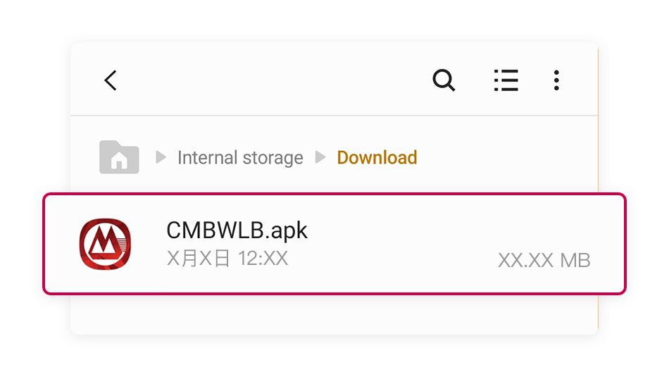669x377 pixels.
Task: Tap the China Merchants Bank app icon
Action: click(x=105, y=244)
